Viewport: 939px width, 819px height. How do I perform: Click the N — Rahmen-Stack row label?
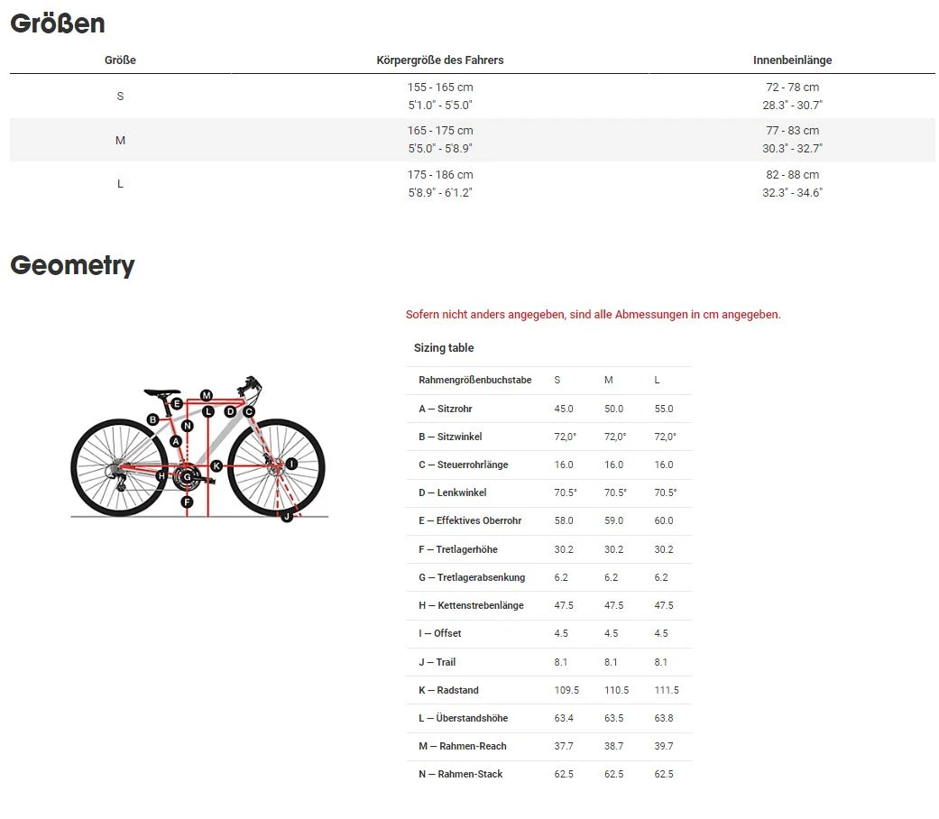click(x=460, y=774)
